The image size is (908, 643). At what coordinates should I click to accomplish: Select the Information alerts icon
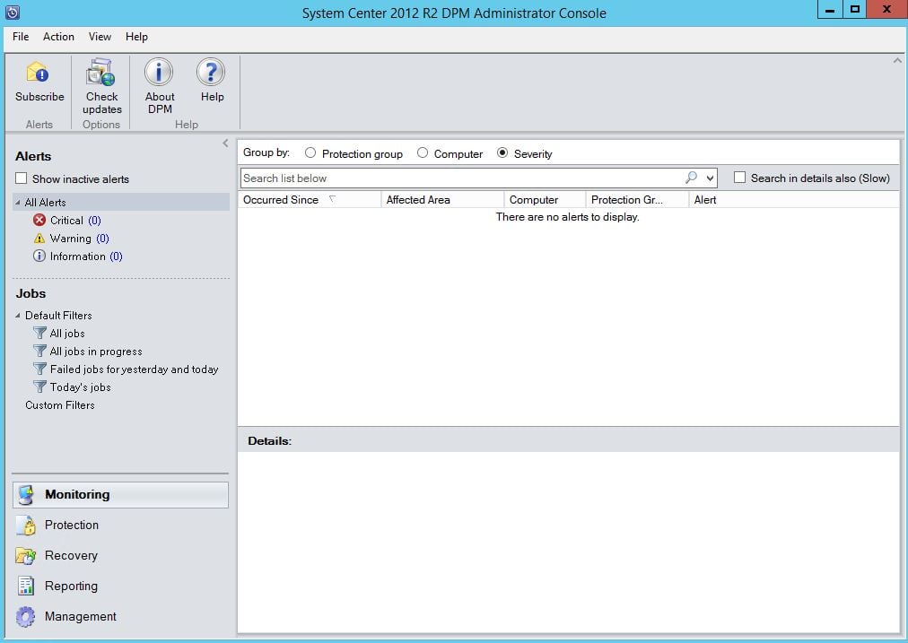(39, 256)
